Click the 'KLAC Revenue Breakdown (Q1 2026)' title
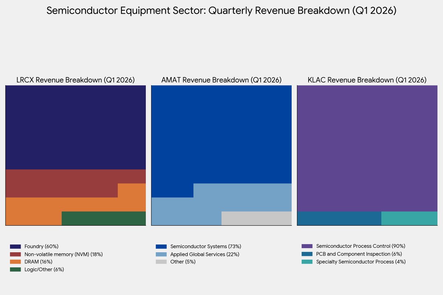The width and height of the screenshot is (443, 295). click(x=367, y=80)
